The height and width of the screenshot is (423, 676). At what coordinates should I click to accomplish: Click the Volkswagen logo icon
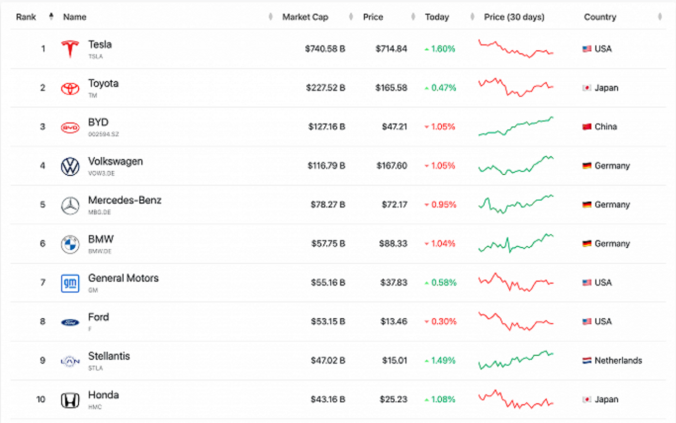pyautogui.click(x=70, y=167)
